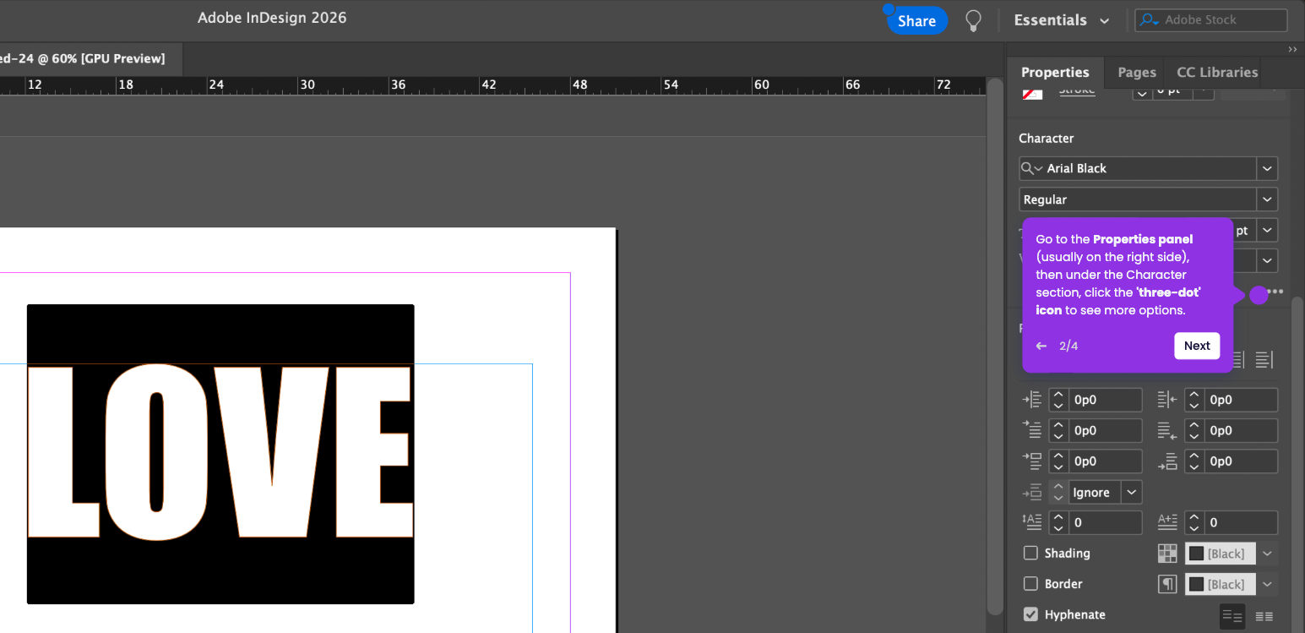Enable the Shading checkbox
The image size is (1305, 633).
click(x=1030, y=553)
